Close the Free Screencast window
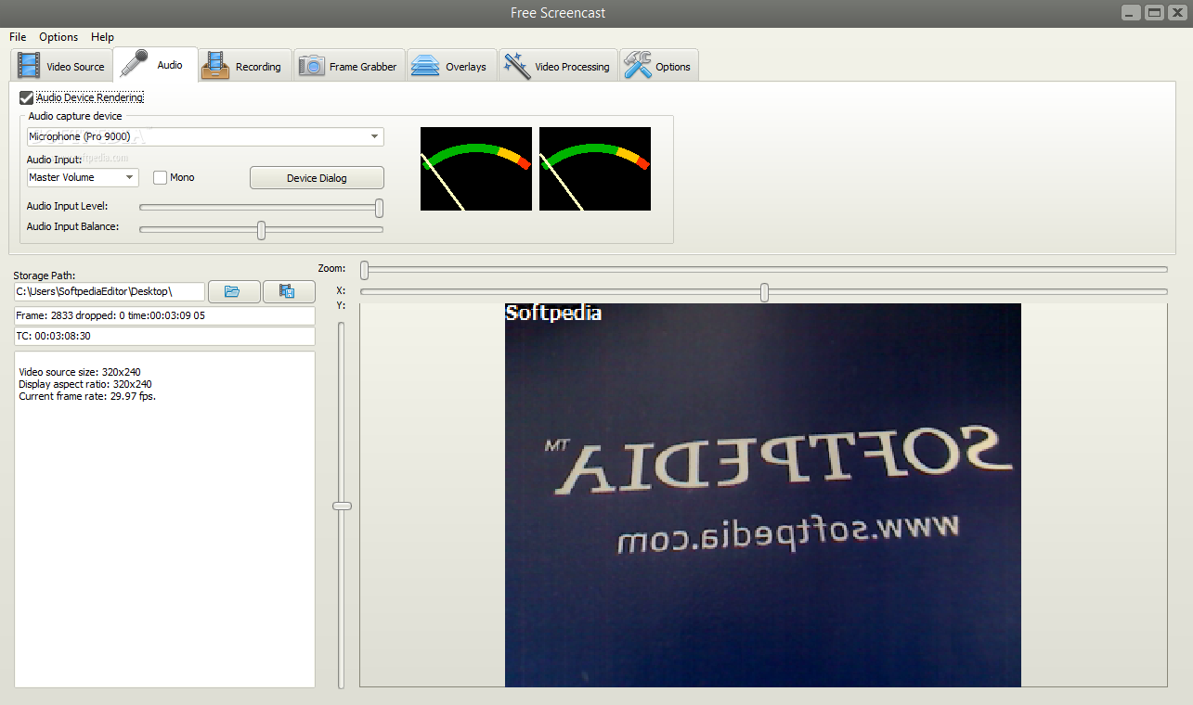This screenshot has height=705, width=1193. [1177, 12]
